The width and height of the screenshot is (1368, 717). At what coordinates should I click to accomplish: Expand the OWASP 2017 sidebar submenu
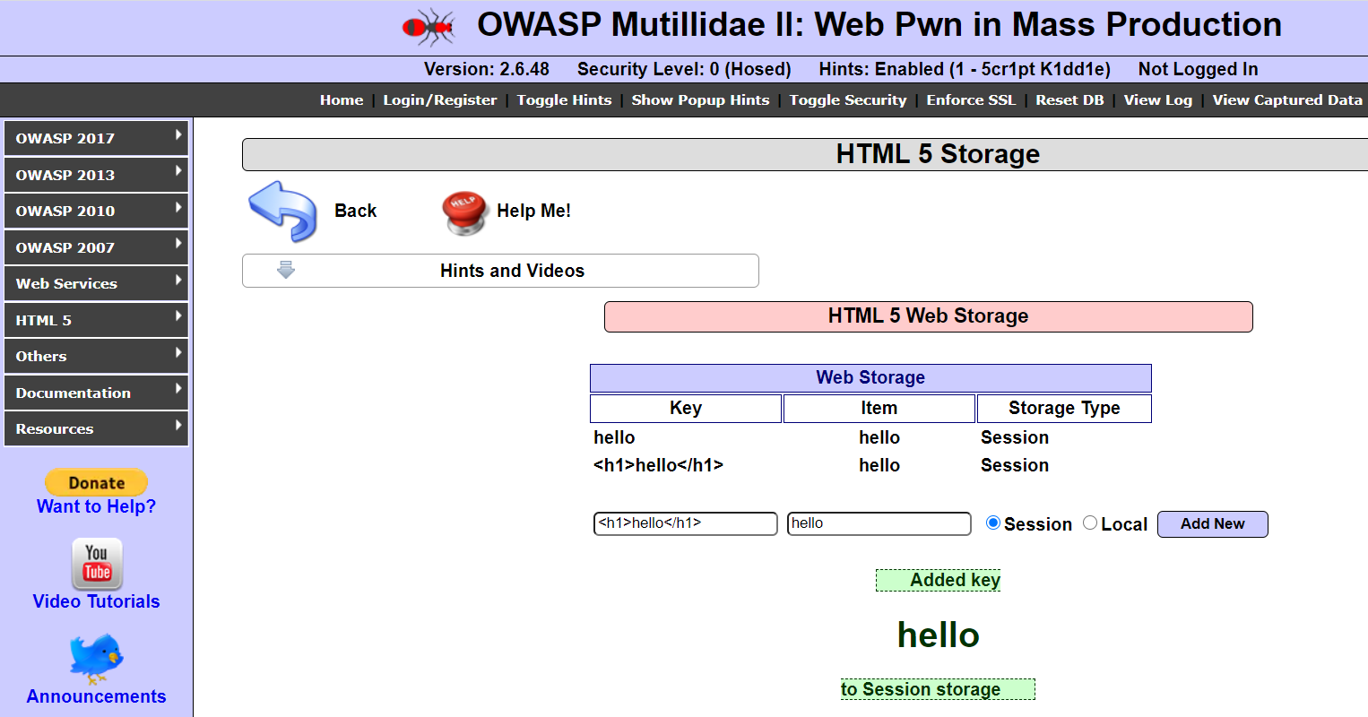96,138
